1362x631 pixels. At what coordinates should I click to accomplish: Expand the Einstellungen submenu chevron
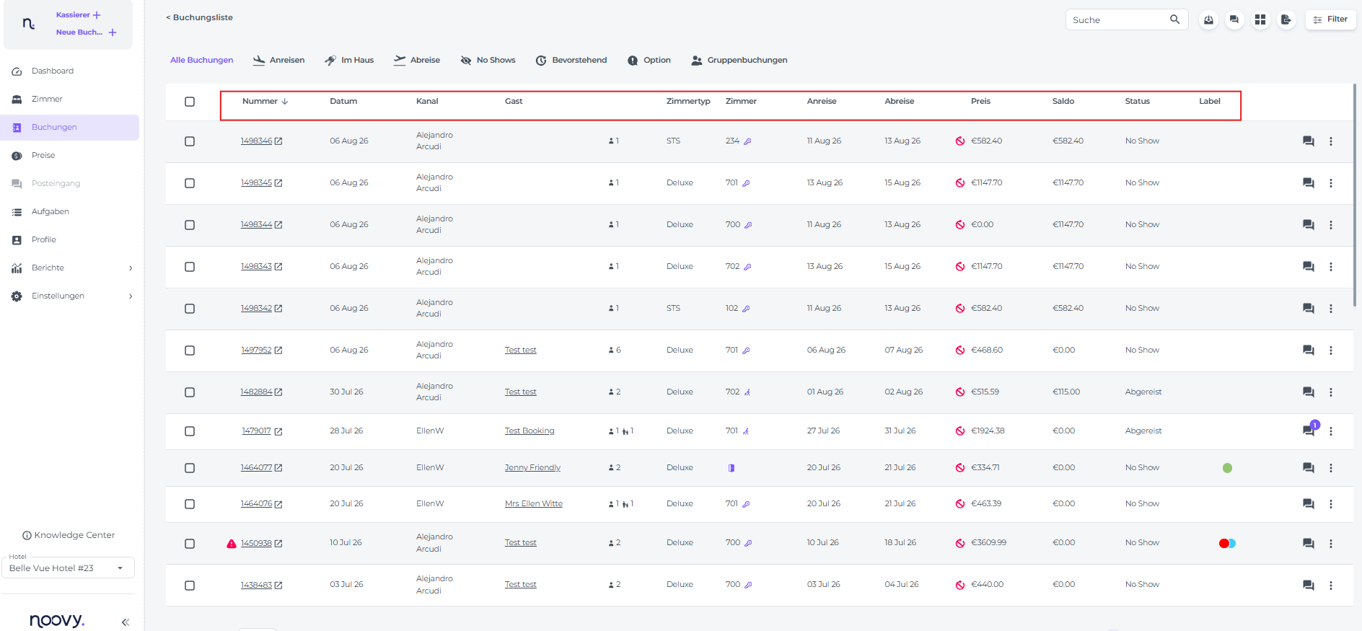point(131,296)
